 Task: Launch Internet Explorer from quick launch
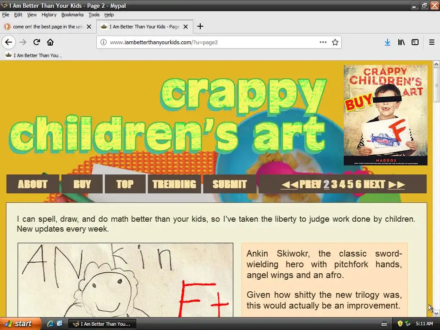click(51, 324)
